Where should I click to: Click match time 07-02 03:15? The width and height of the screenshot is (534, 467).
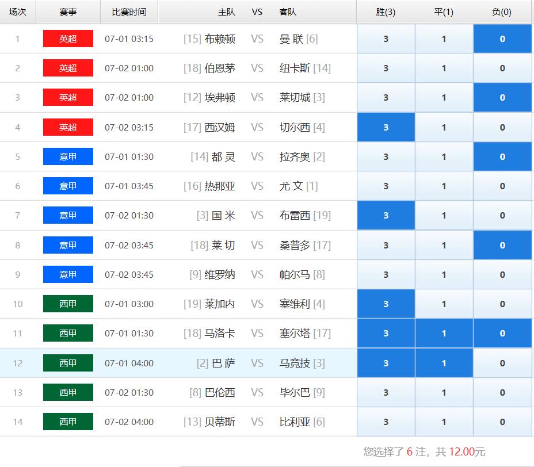129,127
